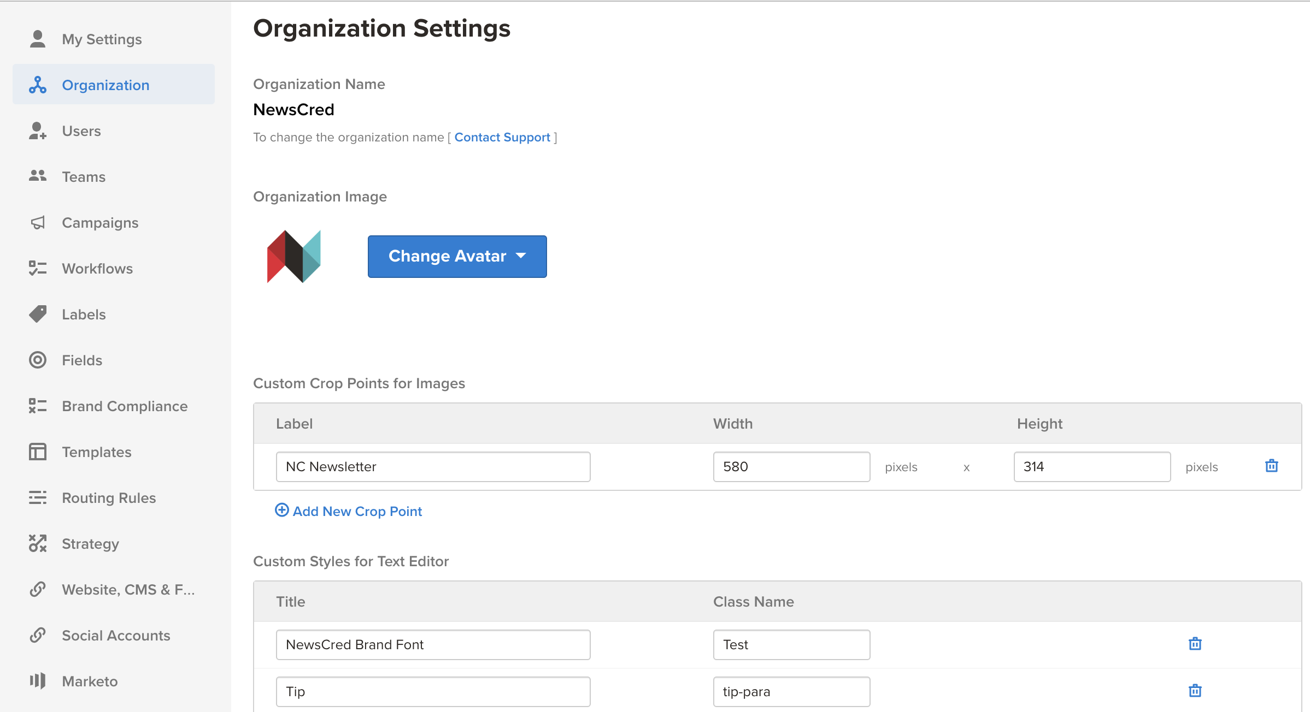Click the Fields target icon

coord(38,360)
